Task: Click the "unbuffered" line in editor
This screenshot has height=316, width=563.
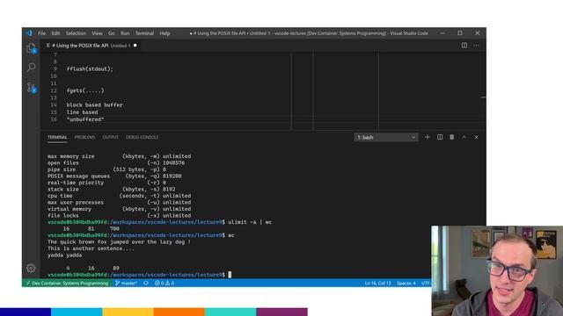Action: 85,119
